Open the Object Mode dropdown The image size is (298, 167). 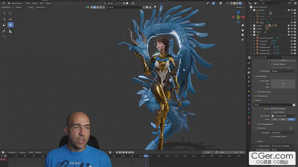(16, 3)
